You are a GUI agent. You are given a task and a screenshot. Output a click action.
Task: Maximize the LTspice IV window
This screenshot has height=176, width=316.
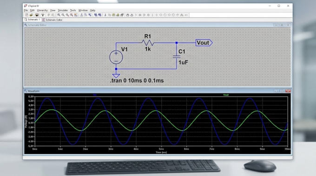coord(279,6)
